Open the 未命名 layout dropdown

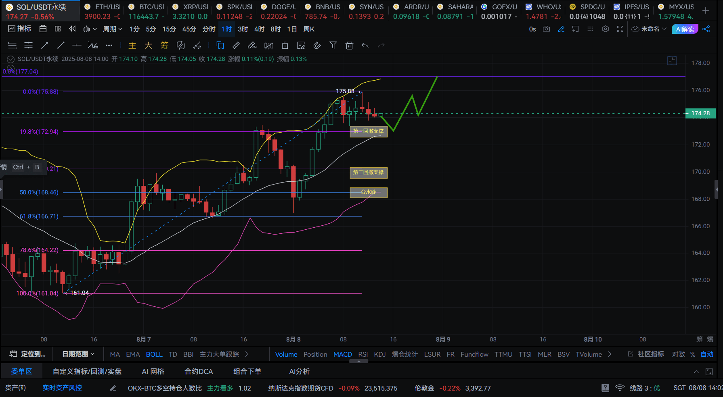pos(649,29)
